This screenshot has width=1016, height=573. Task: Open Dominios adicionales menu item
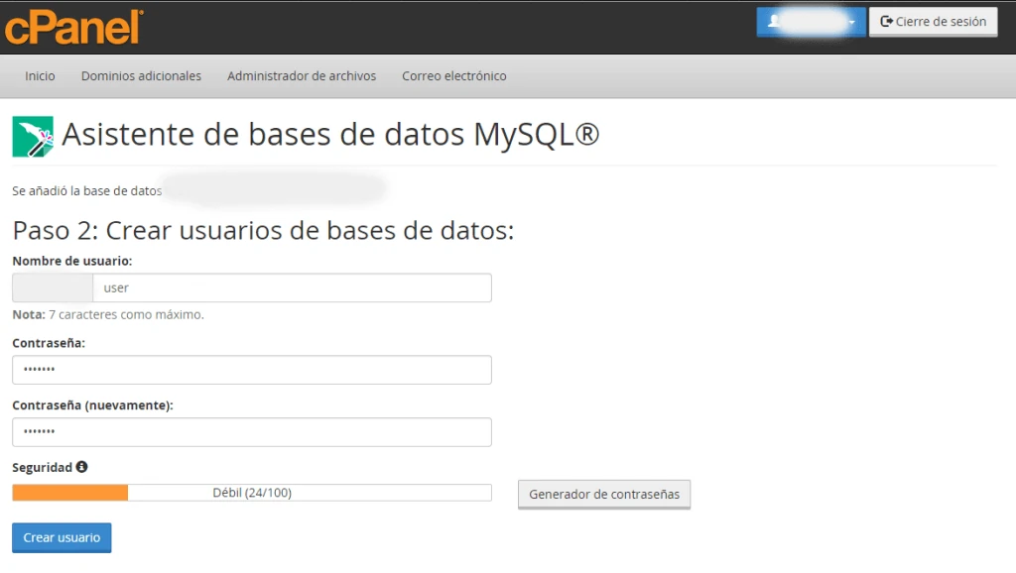[141, 75]
